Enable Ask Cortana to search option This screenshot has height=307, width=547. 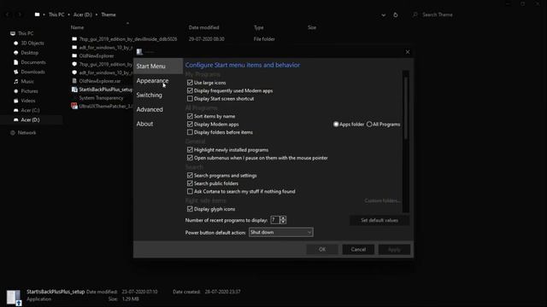(x=190, y=191)
